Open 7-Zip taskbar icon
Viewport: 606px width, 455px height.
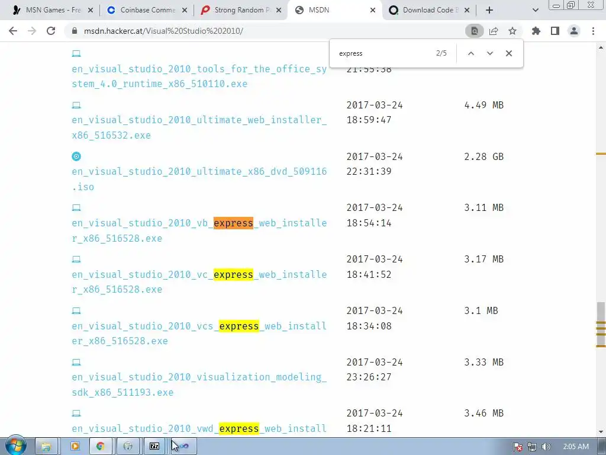pyautogui.click(x=154, y=447)
